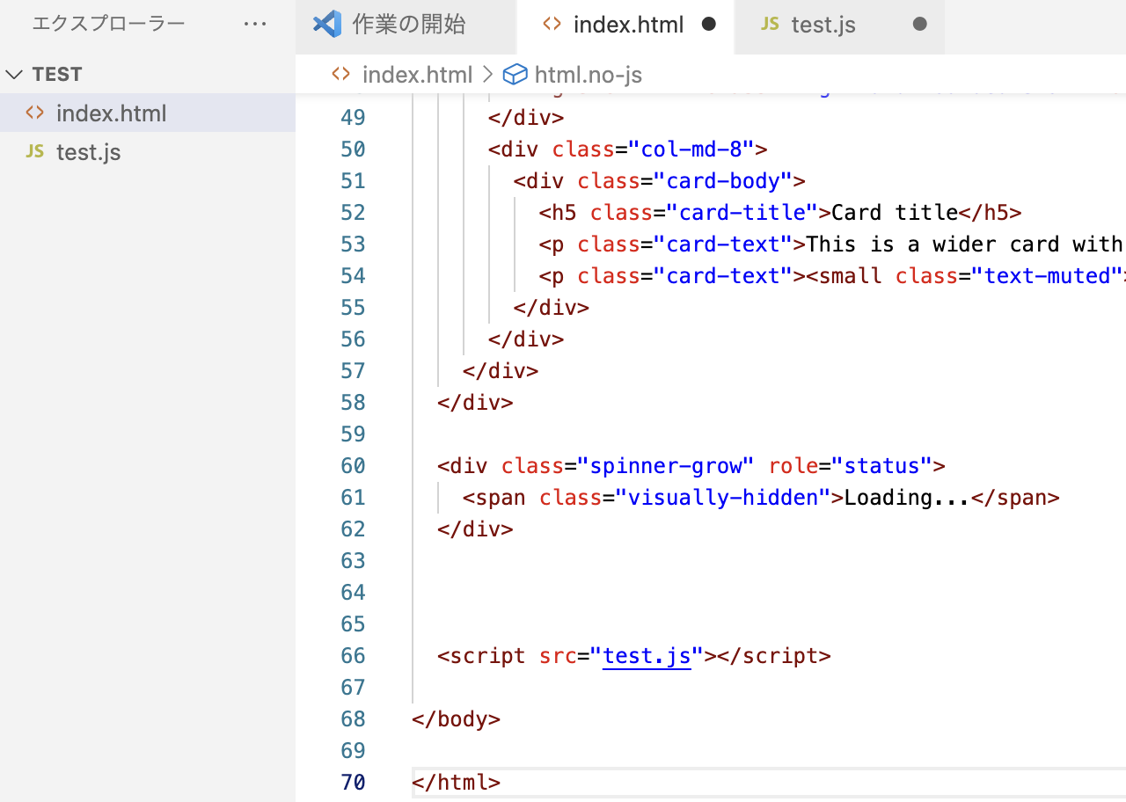Click the エクスプローラー panel title
Viewport: 1126px width, 802px height.
click(x=108, y=24)
